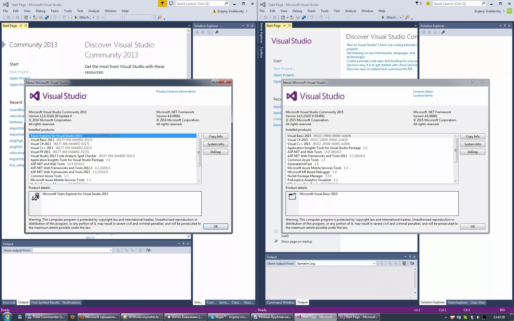514x321 pixels.
Task: Open Xamarin Log output source dropdown
Action: pyautogui.click(x=374, y=263)
